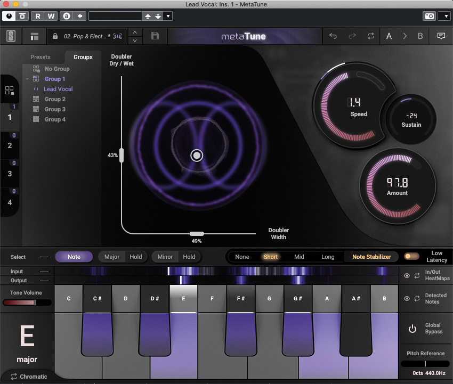
Task: Switch to the Presets tab
Action: point(41,57)
